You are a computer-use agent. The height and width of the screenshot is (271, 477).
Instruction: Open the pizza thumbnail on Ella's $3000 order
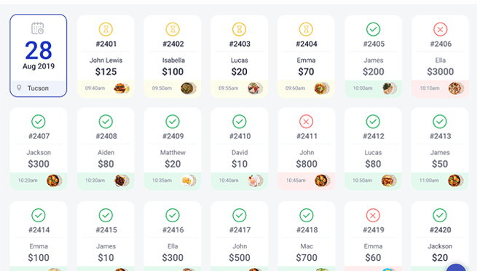(x=456, y=88)
